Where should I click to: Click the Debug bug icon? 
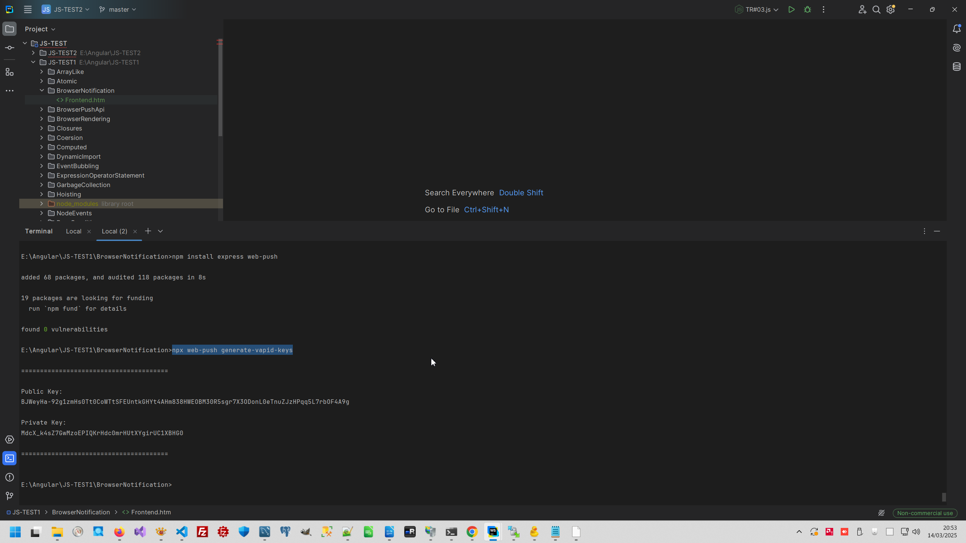[x=808, y=10]
